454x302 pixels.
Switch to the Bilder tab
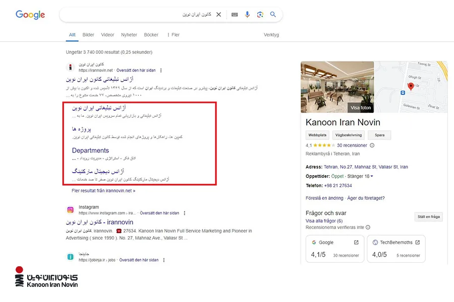[x=88, y=35]
